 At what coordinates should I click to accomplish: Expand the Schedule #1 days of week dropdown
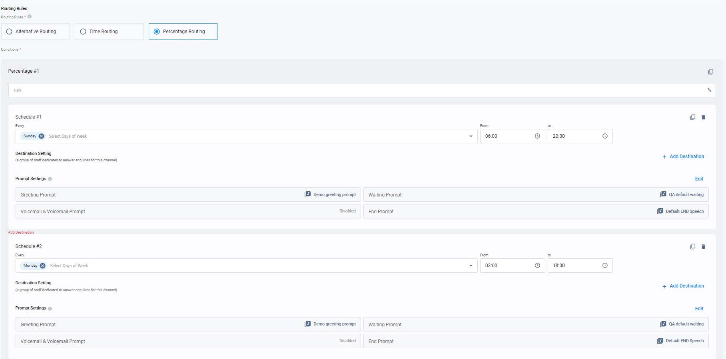[x=471, y=136]
